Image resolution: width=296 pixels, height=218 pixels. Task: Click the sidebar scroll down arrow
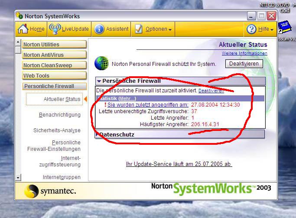click(18, 178)
